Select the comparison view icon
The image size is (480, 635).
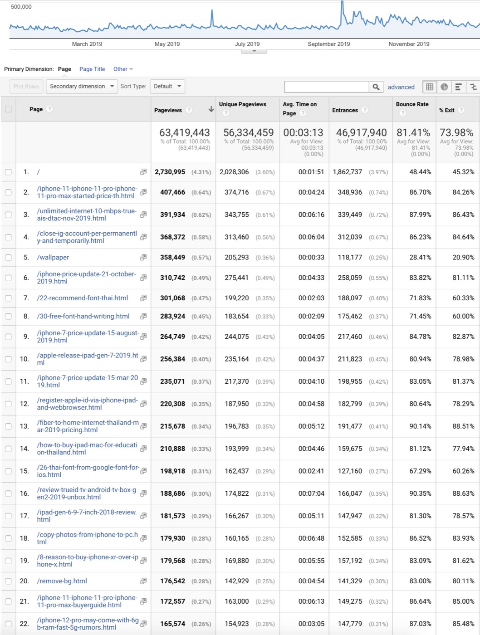point(473,87)
